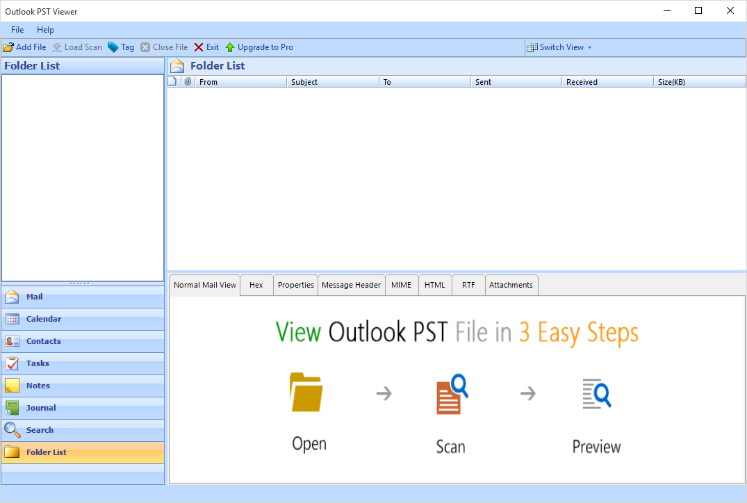
Task: Click the Add File folder icon
Action: pyautogui.click(x=8, y=47)
